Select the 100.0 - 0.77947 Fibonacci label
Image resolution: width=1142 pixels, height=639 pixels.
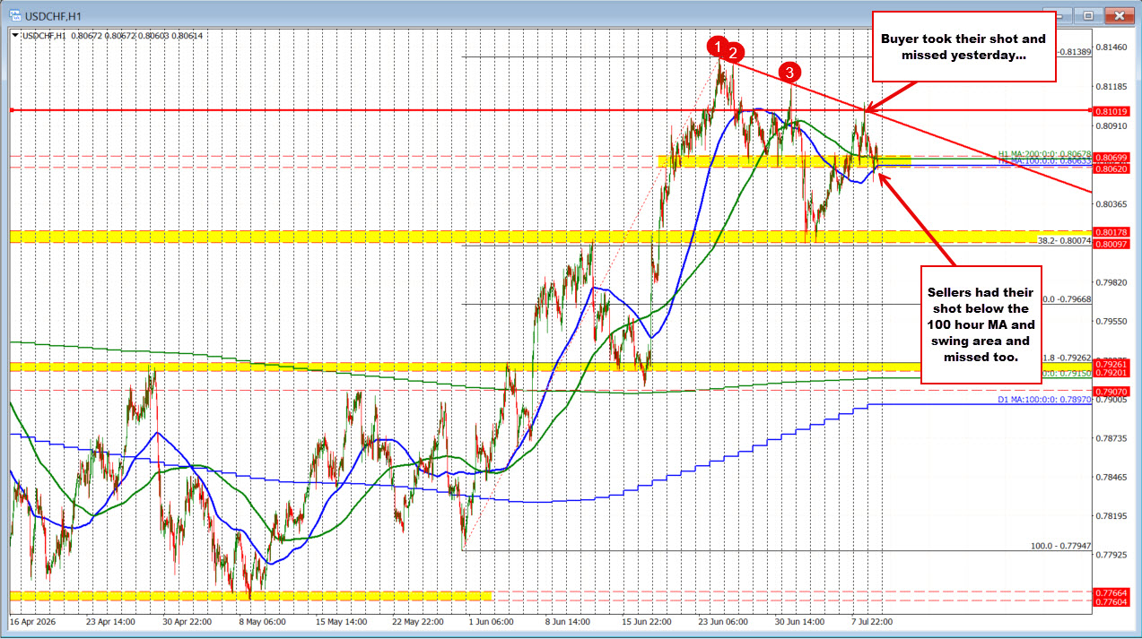pos(1061,545)
